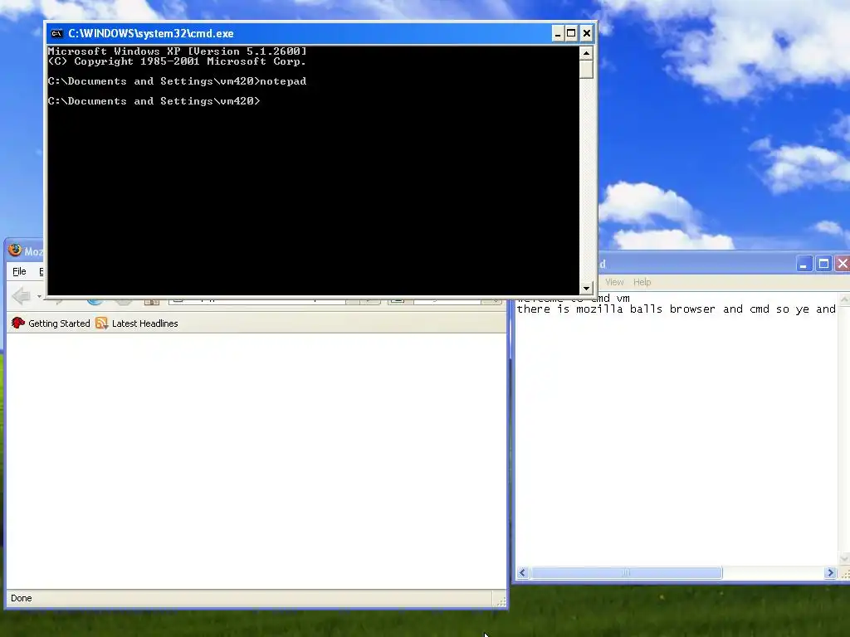850x637 pixels.
Task: Open the Back history dropdown arrow in Firefox
Action: 39,296
